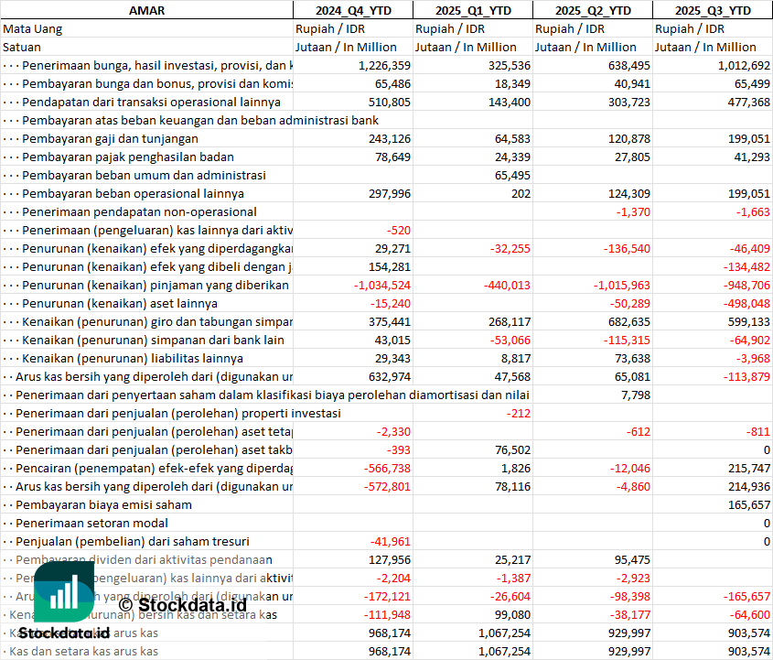
Task: Click the Satuan row label
Action: click(x=22, y=47)
